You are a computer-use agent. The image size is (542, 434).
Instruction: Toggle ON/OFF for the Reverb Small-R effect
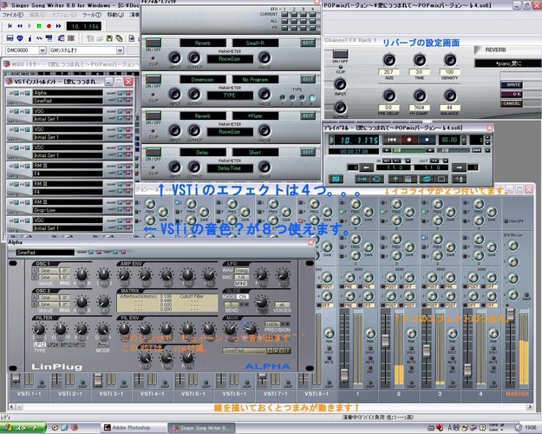click(x=153, y=43)
